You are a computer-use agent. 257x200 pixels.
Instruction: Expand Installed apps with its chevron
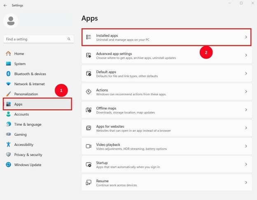[246, 37]
